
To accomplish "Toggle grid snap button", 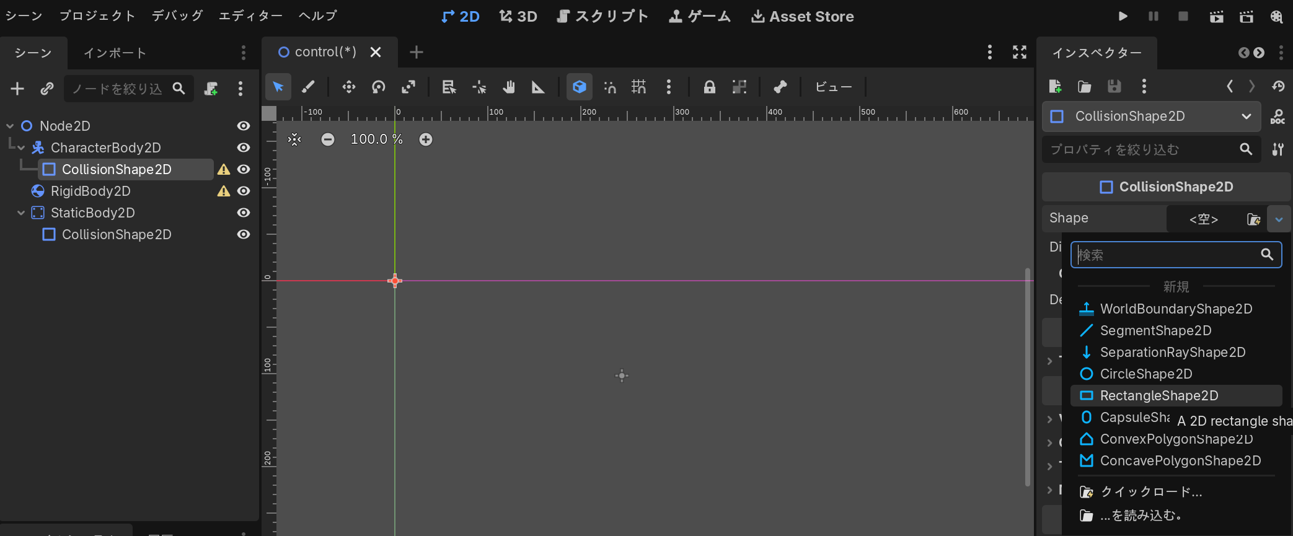I will (639, 87).
